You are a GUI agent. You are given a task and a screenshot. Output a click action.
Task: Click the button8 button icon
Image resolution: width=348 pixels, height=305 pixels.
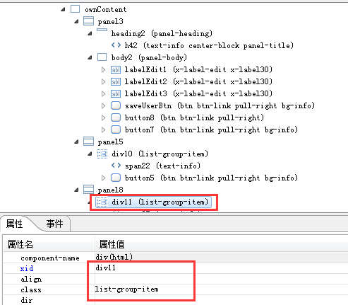[116, 117]
